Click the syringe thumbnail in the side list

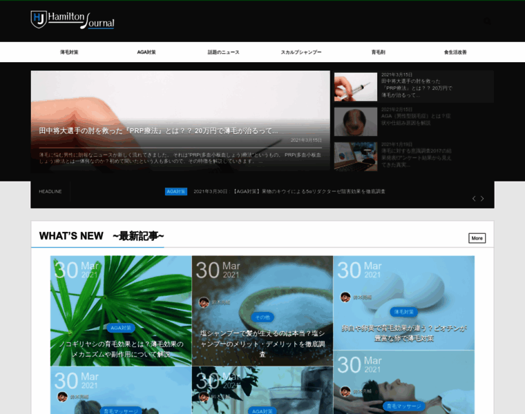coord(356,87)
